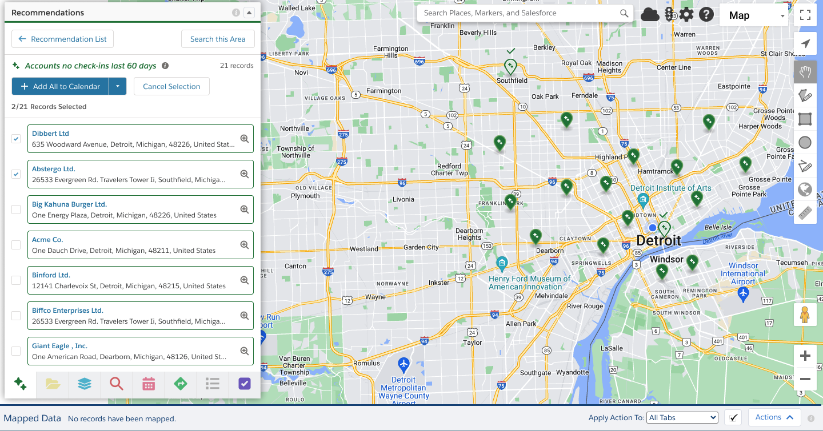
Task: Select the freehand line drawing tool
Action: [x=805, y=166]
